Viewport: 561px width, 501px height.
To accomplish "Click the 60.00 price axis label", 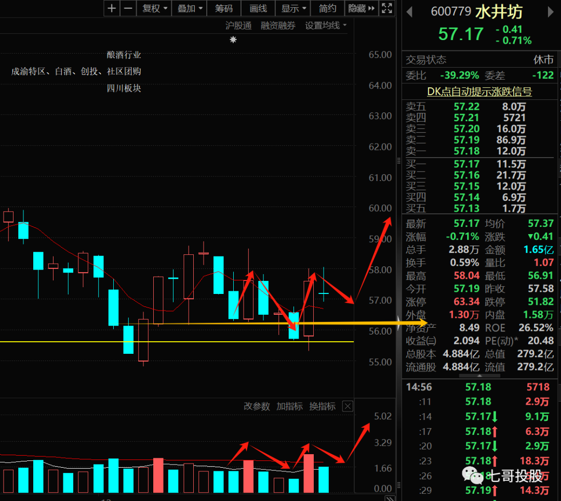I will (x=380, y=208).
